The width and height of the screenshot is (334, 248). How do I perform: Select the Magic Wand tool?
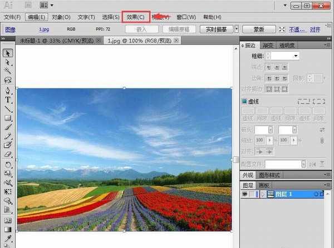pyautogui.click(x=8, y=71)
